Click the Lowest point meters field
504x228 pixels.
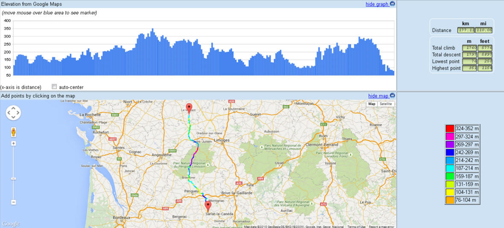tap(469, 61)
